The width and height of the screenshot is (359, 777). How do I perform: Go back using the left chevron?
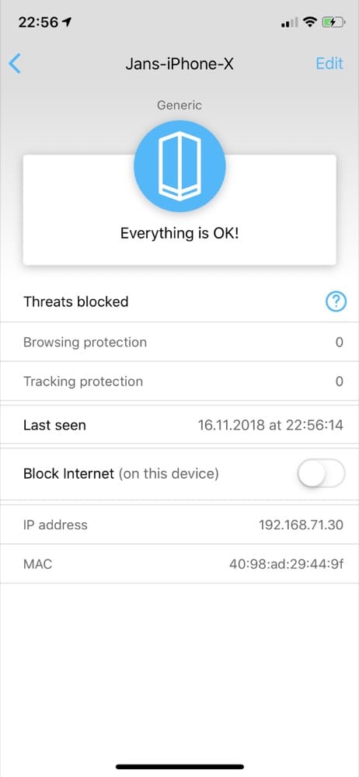tap(15, 64)
